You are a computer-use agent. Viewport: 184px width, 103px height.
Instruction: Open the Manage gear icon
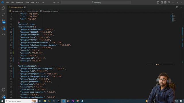3,96
